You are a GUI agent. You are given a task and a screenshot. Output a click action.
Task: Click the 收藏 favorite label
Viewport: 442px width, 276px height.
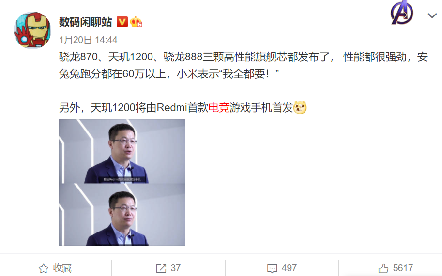point(62,268)
